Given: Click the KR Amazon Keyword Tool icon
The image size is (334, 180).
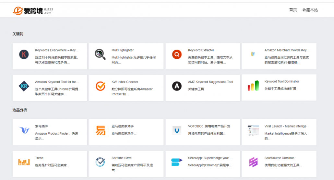Looking at the screenshot, I should (x=24, y=86).
